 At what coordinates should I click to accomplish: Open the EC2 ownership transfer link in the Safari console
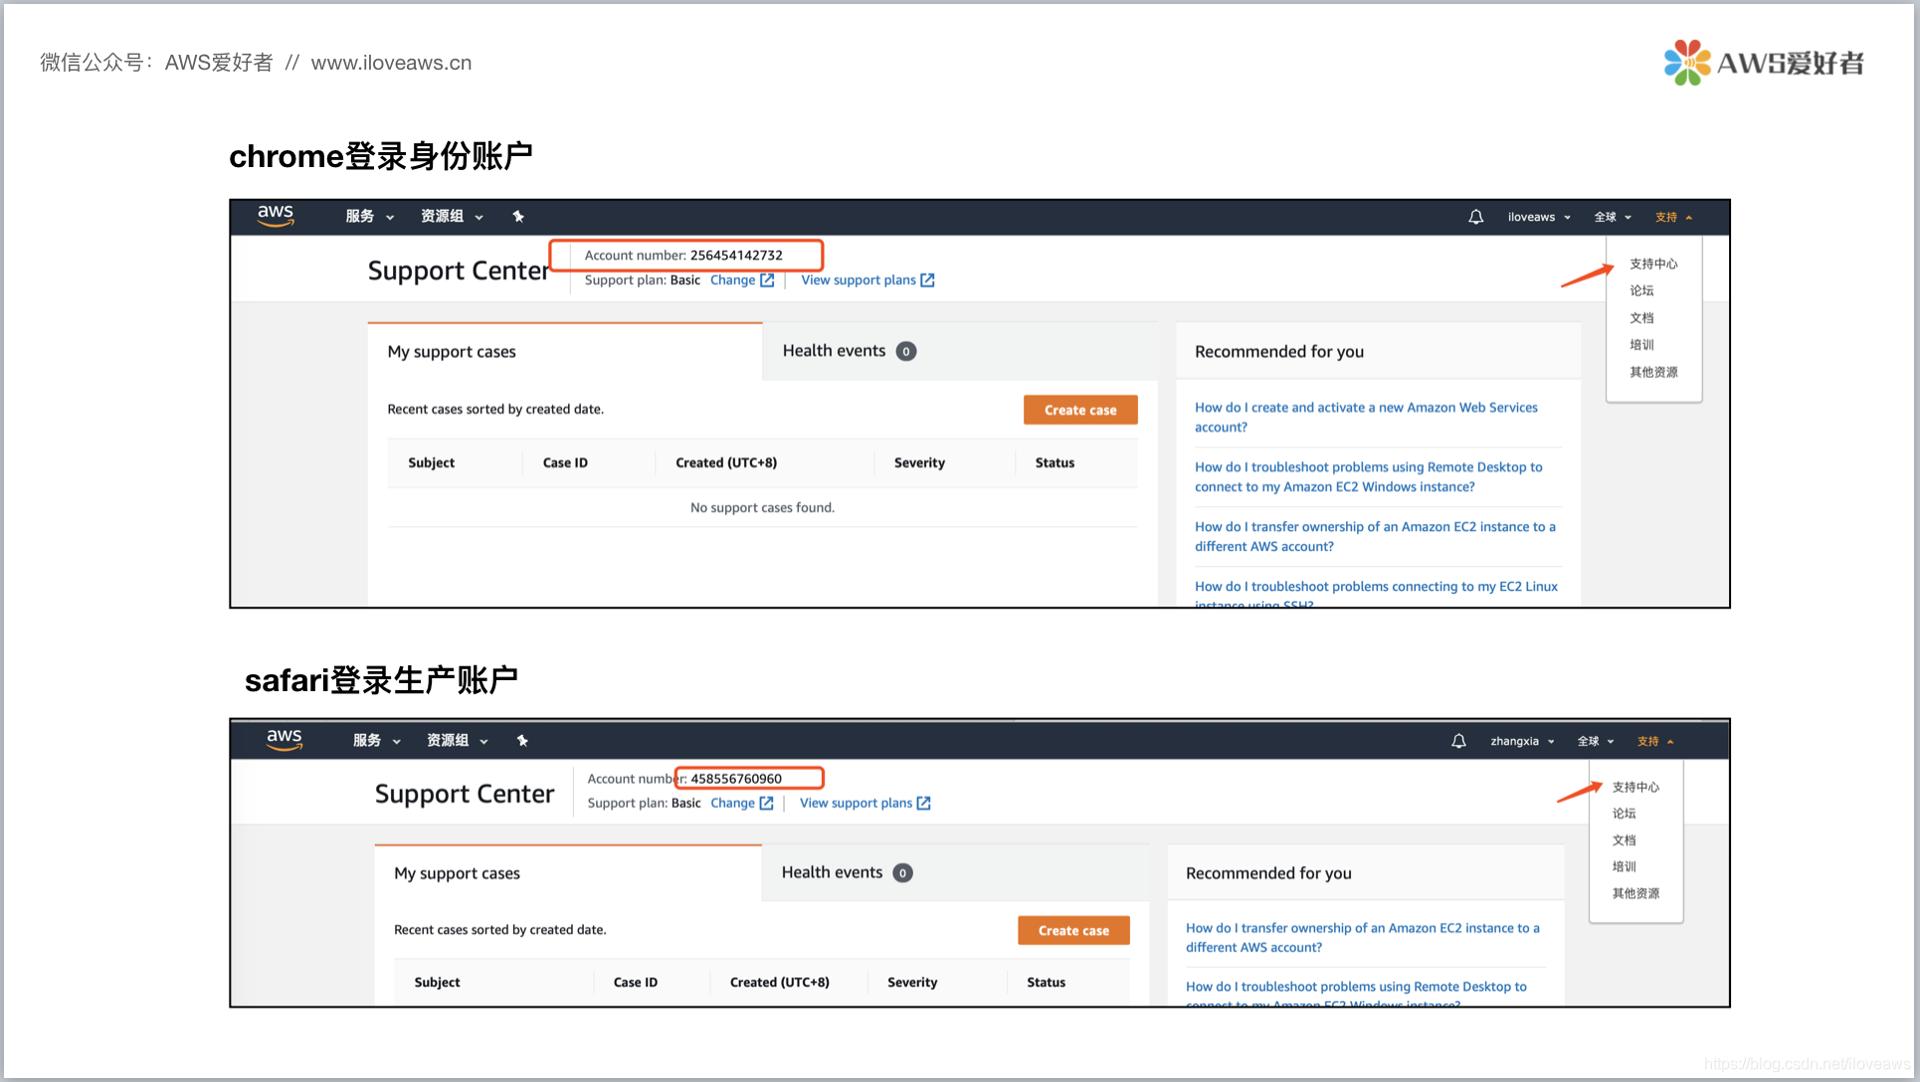tap(1362, 938)
